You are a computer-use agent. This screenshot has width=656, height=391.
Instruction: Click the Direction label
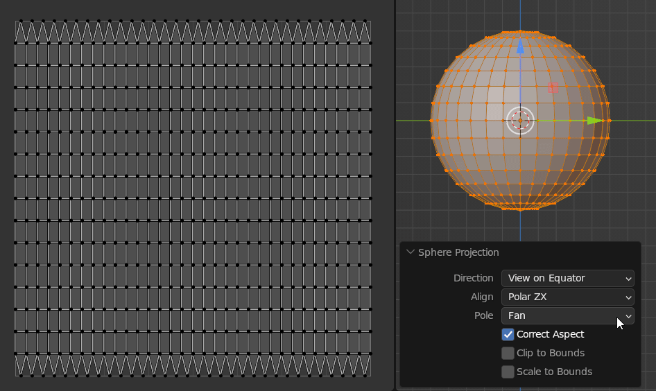(x=473, y=278)
